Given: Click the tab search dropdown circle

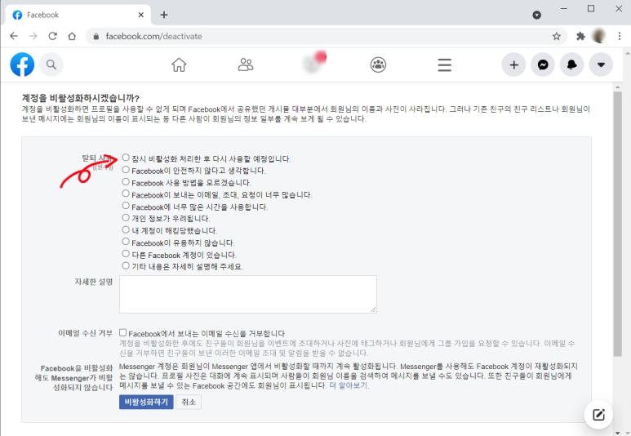Looking at the screenshot, I should tap(536, 15).
